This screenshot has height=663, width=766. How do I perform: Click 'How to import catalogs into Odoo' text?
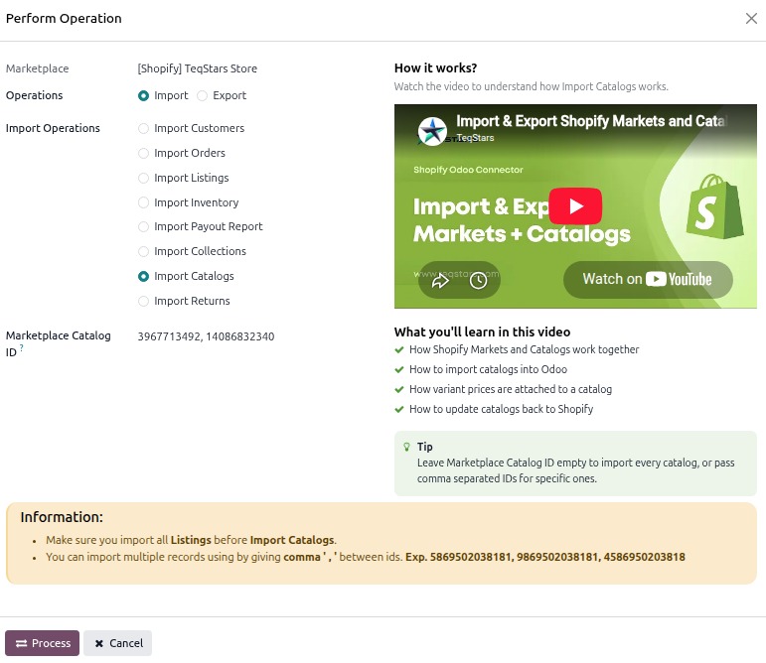(488, 370)
